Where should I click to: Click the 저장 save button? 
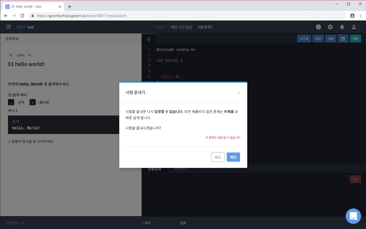click(x=318, y=39)
